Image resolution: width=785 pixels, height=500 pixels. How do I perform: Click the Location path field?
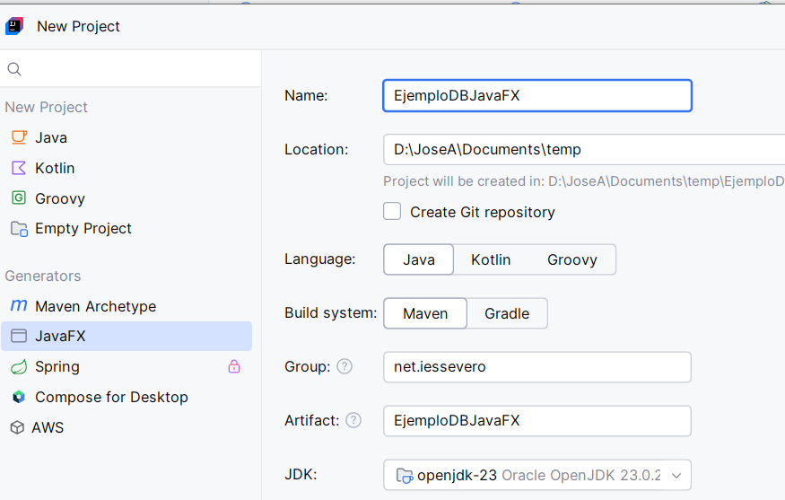point(584,149)
